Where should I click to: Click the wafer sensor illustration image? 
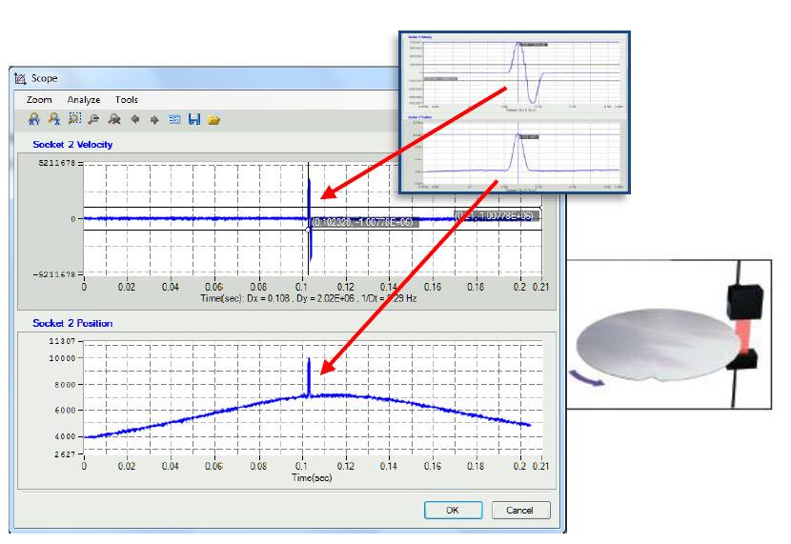coord(669,333)
